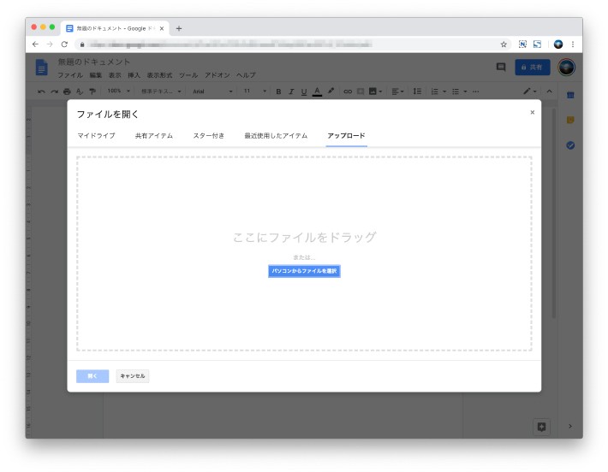Click the add comment toolbar icon
This screenshot has width=608, height=472.
pos(361,91)
